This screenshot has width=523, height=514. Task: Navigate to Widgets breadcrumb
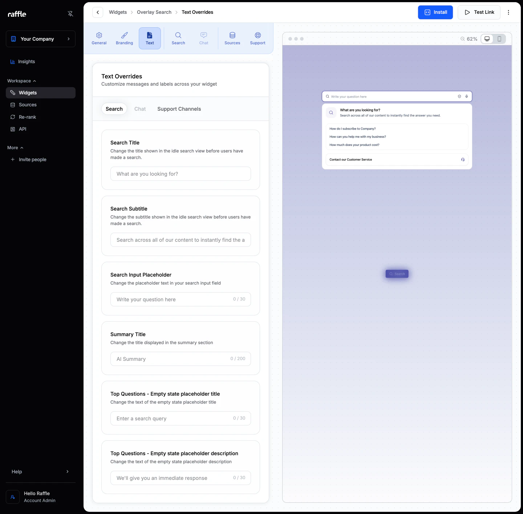click(x=118, y=12)
